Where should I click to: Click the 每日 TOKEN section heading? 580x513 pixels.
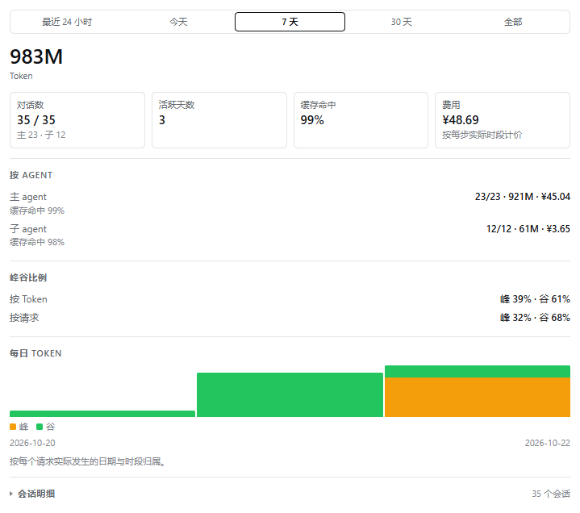coord(35,353)
